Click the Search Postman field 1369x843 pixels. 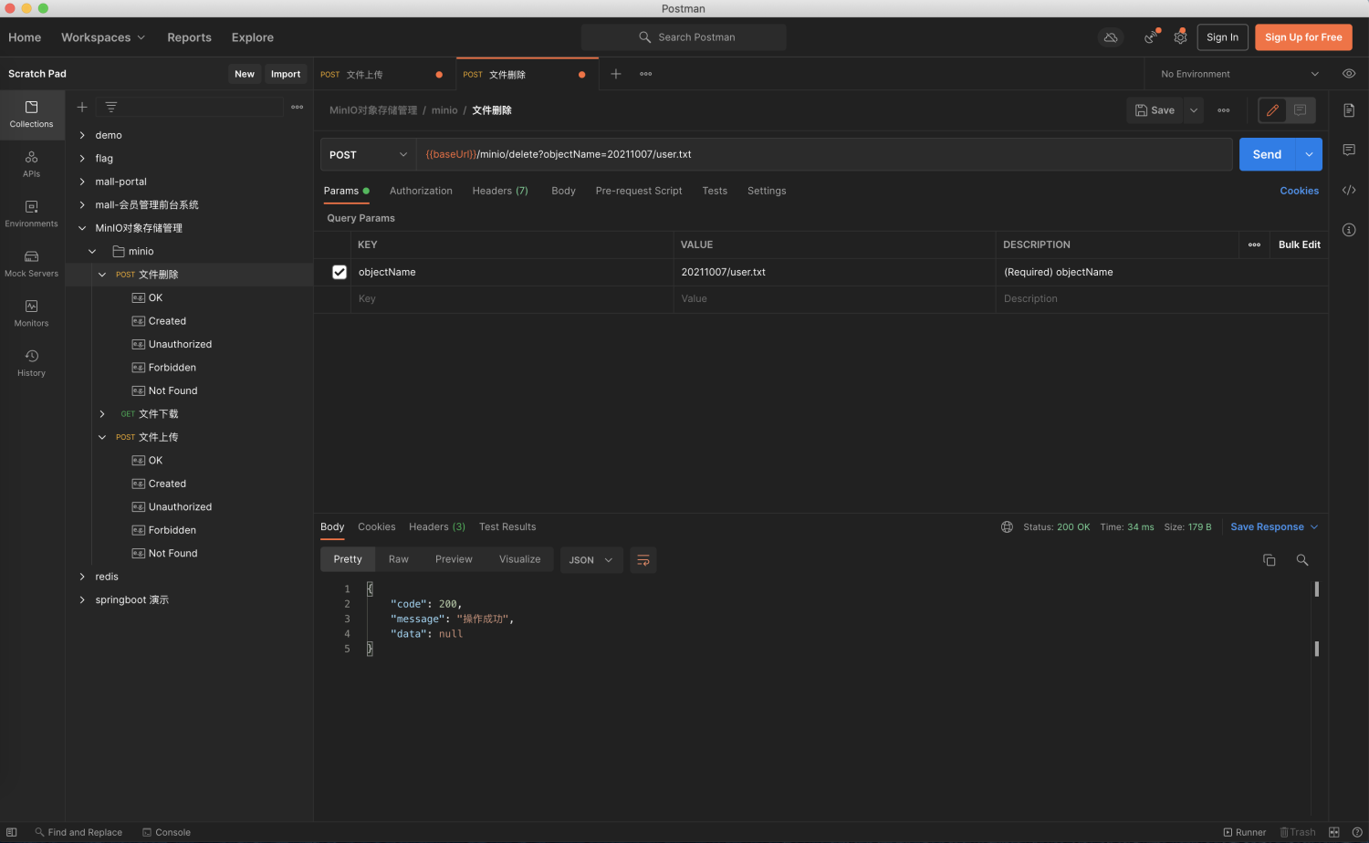(684, 37)
